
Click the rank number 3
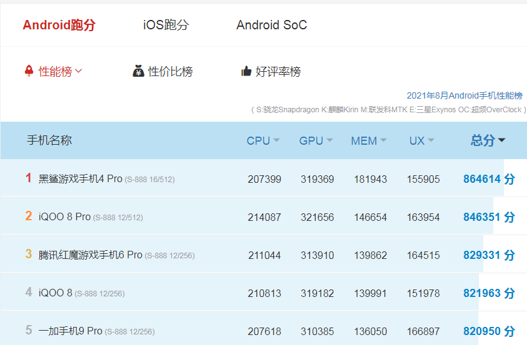point(29,254)
